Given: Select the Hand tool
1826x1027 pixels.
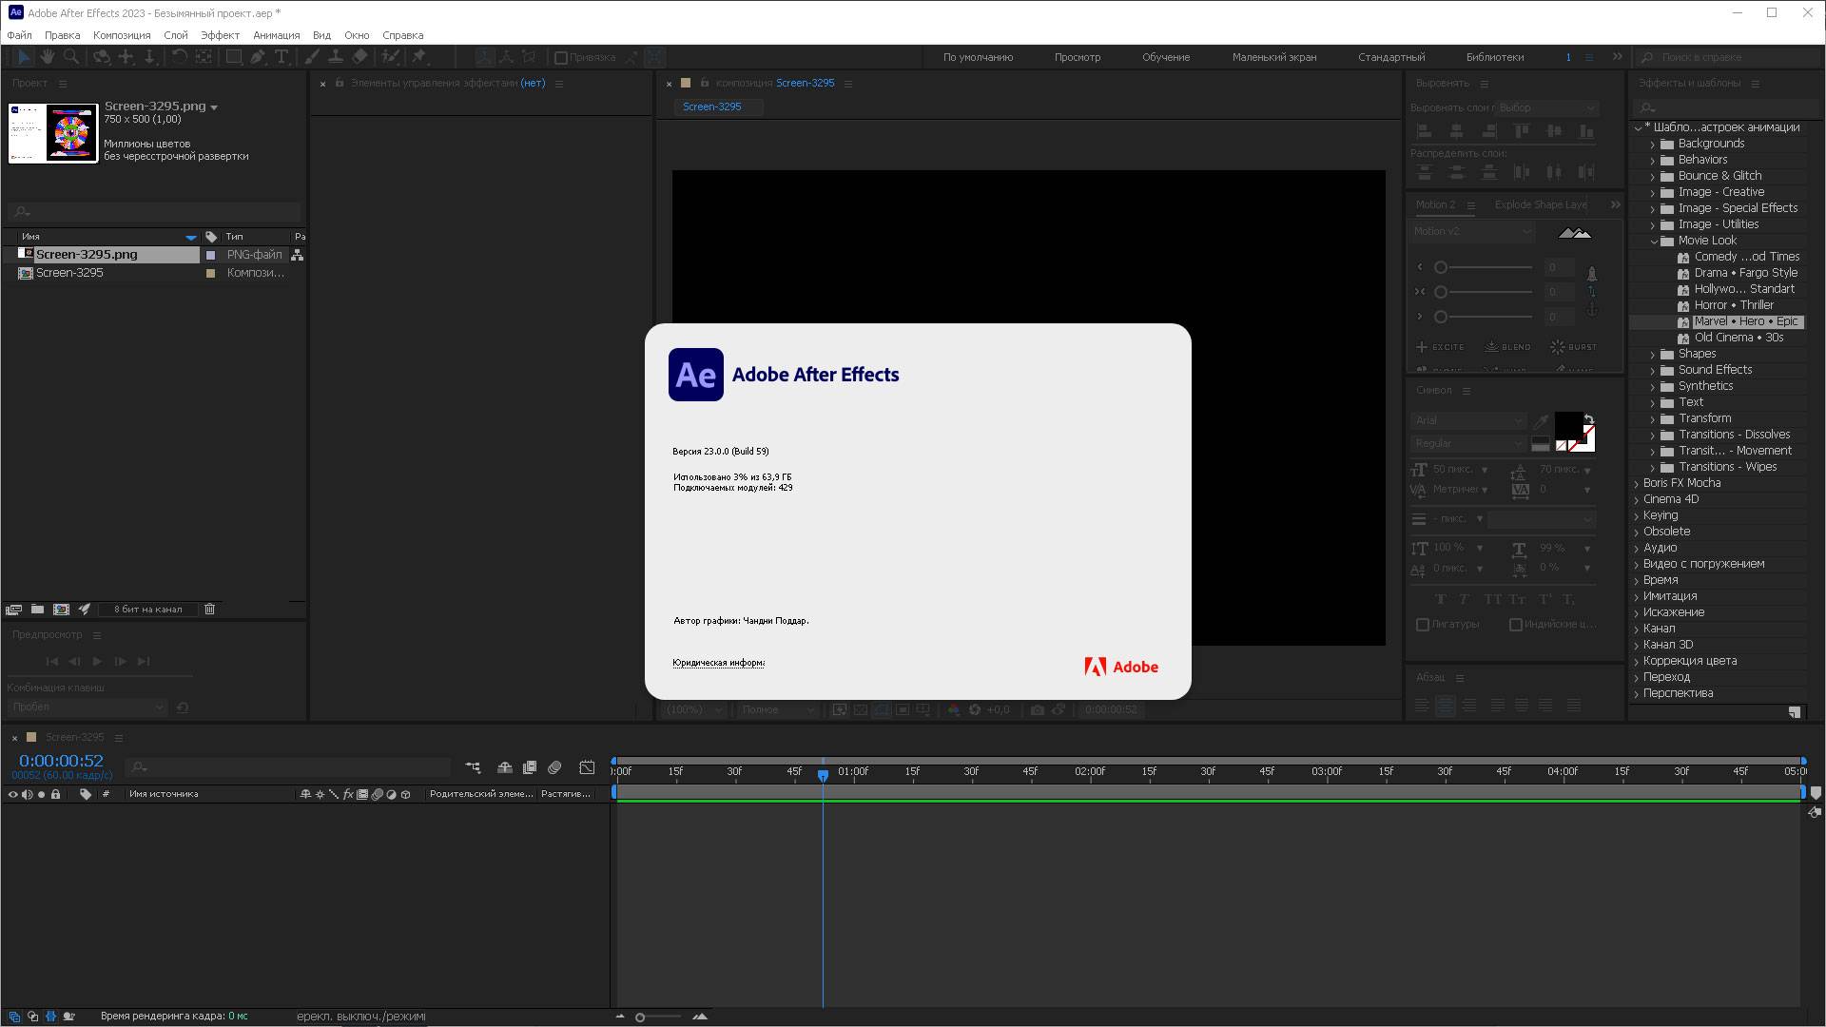Looking at the screenshot, I should (x=47, y=57).
